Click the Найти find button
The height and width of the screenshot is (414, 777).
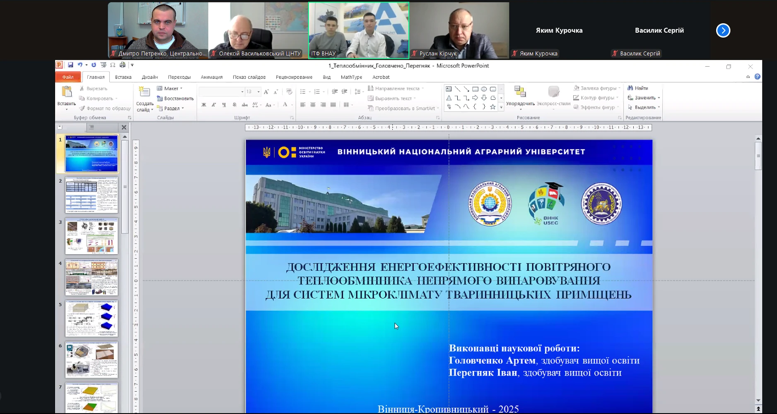[638, 88]
